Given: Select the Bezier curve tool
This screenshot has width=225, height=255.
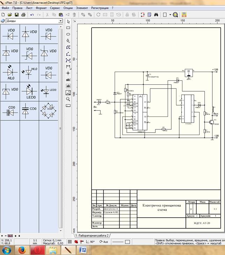Looking at the screenshot, I should 68,60.
